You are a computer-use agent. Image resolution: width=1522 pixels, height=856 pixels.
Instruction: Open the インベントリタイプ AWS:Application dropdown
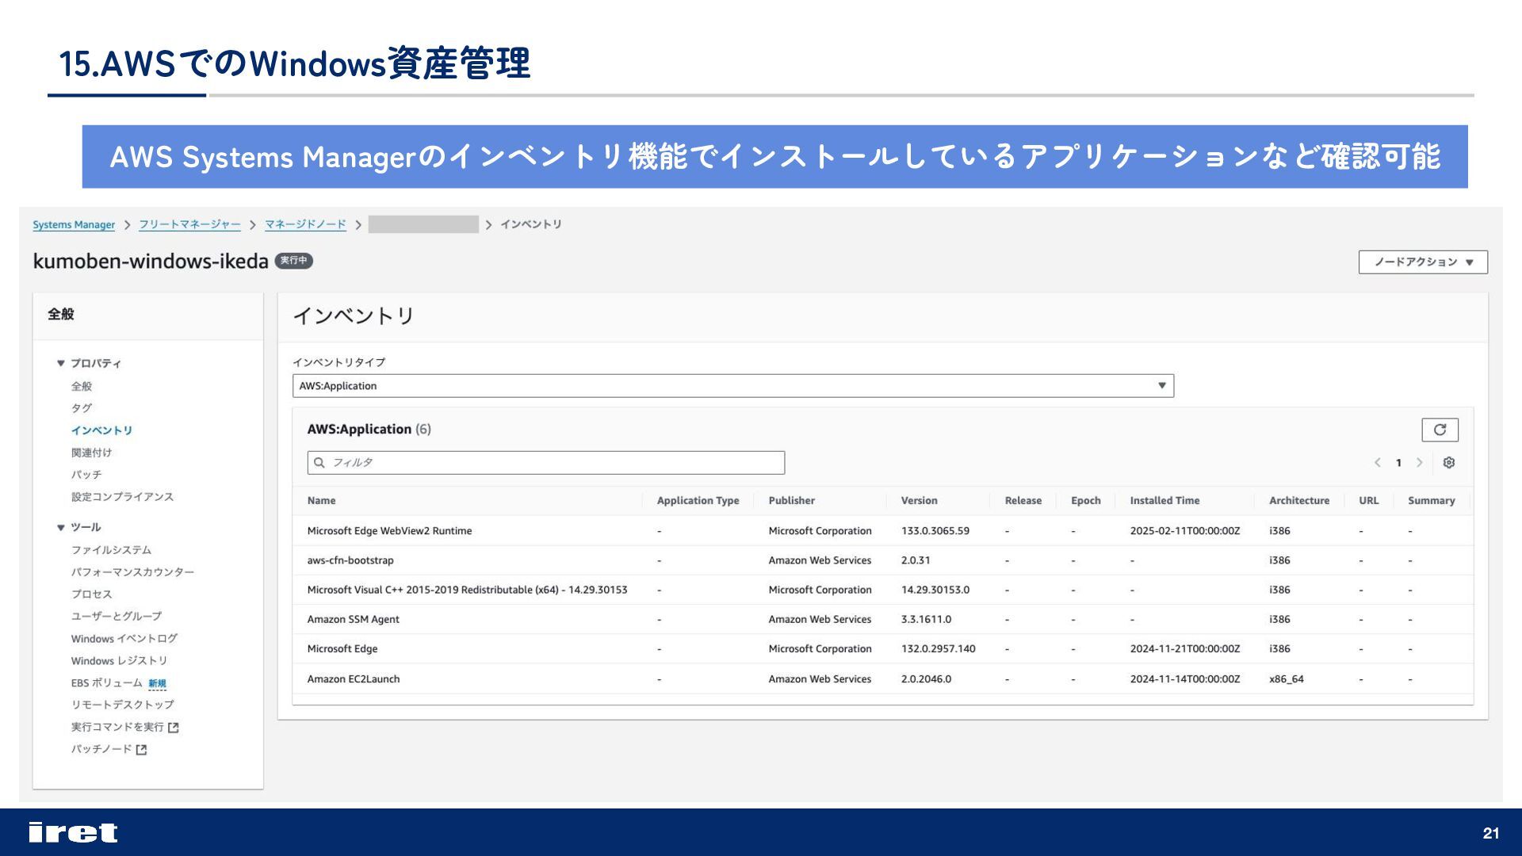pyautogui.click(x=732, y=386)
